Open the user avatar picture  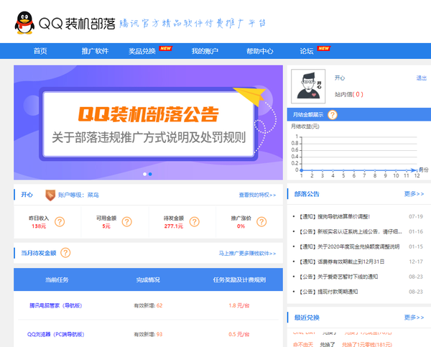coord(308,86)
